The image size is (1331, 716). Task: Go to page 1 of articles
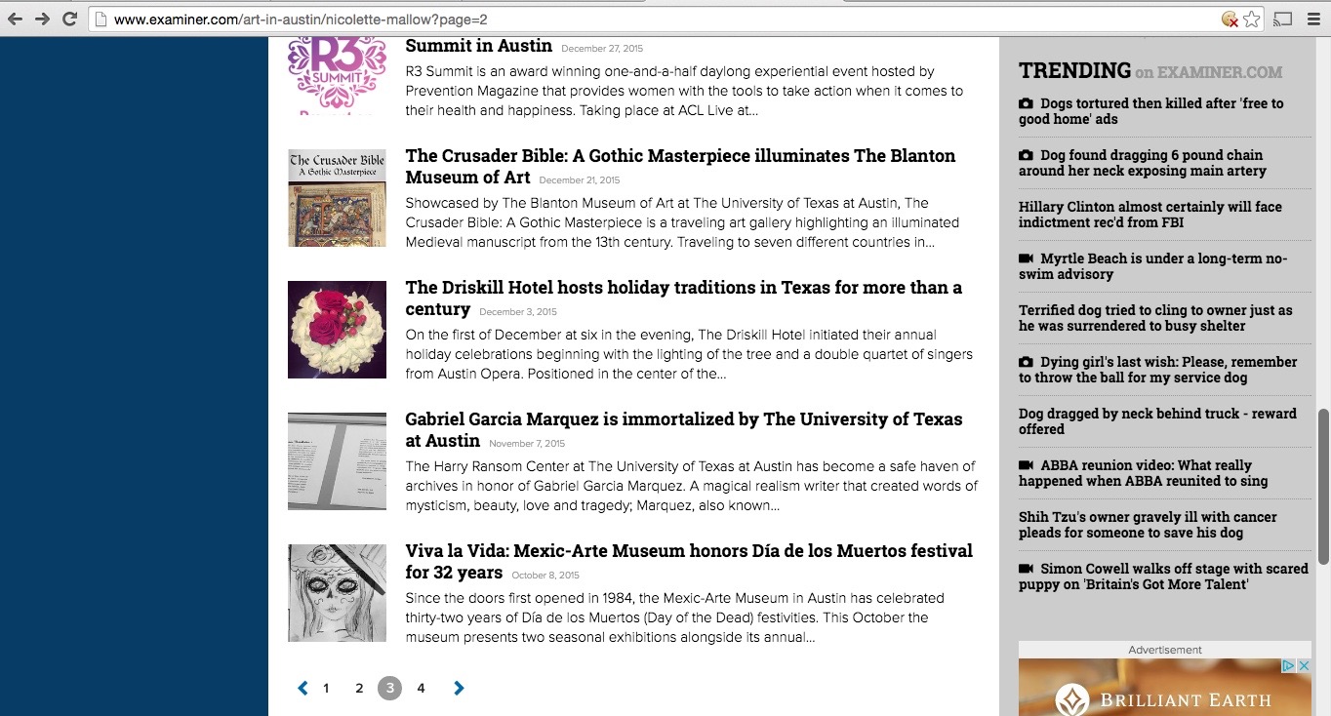point(326,689)
